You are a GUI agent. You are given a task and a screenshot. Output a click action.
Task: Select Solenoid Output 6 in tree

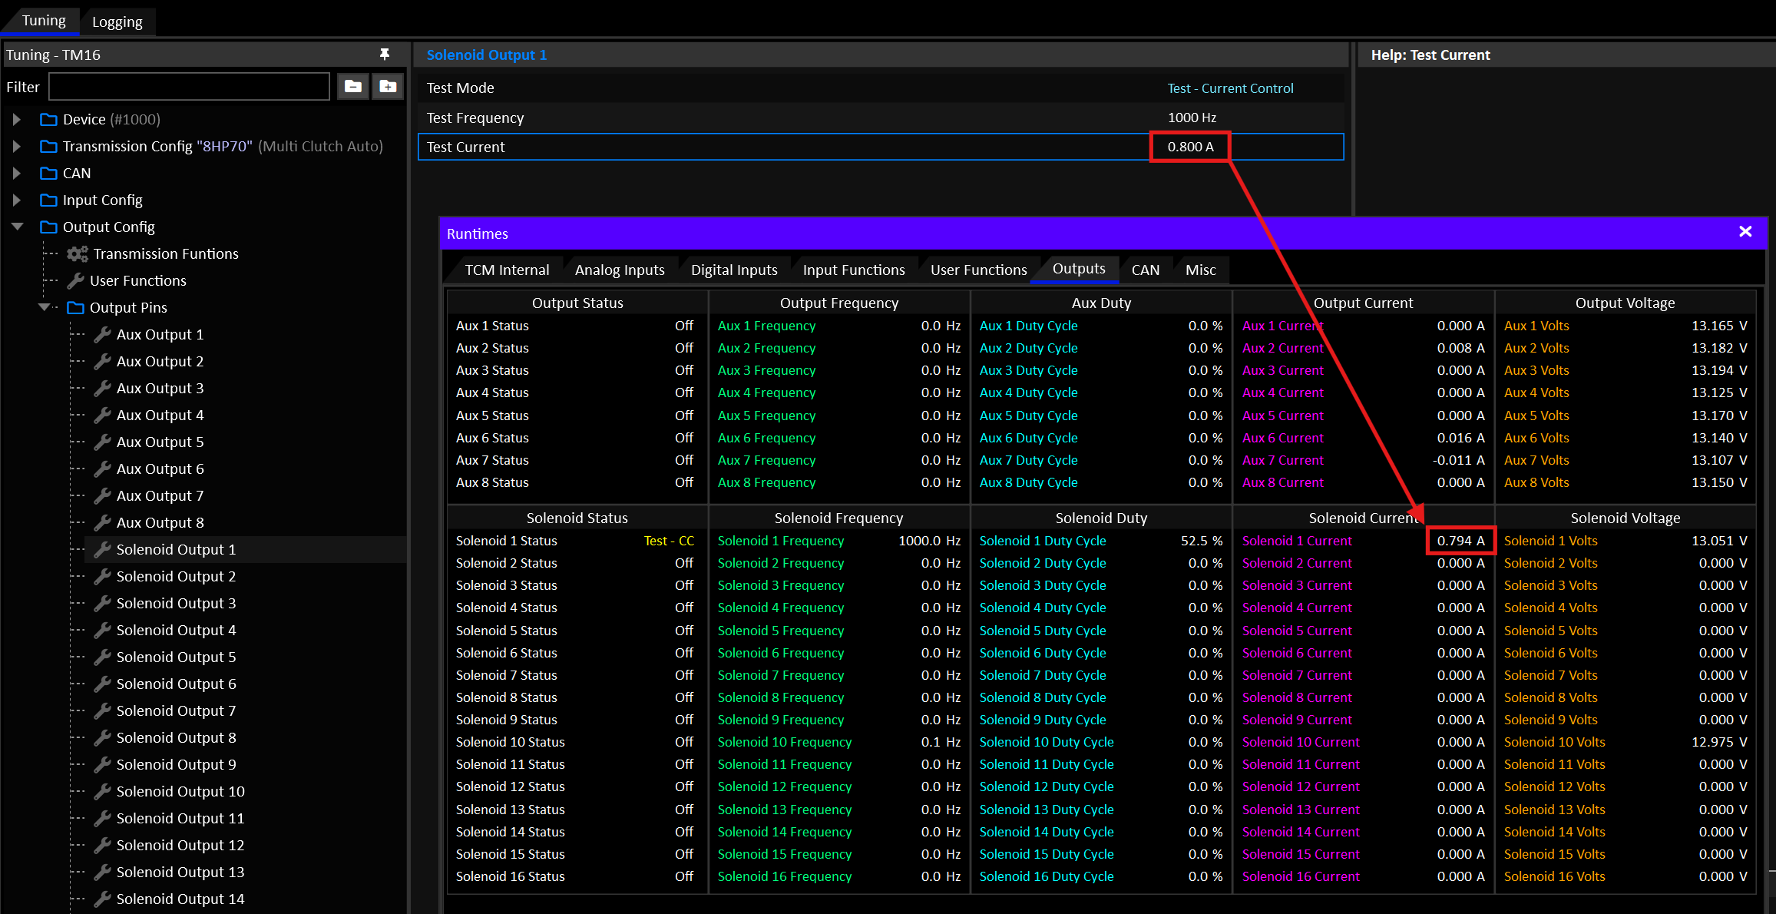pyautogui.click(x=176, y=684)
